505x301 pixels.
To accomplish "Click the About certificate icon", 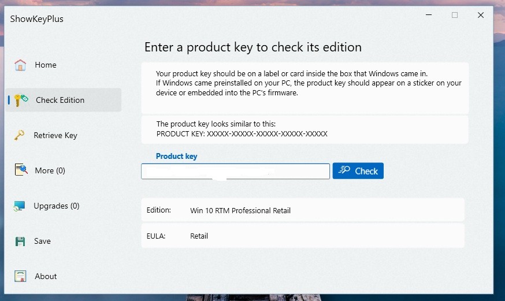I will click(20, 276).
